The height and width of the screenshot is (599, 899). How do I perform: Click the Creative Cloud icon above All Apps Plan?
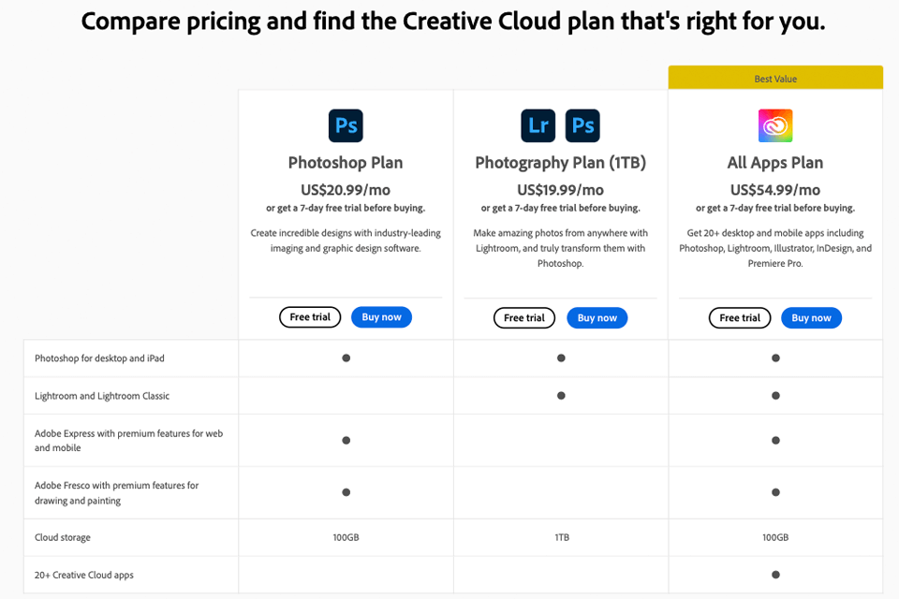coord(775,125)
